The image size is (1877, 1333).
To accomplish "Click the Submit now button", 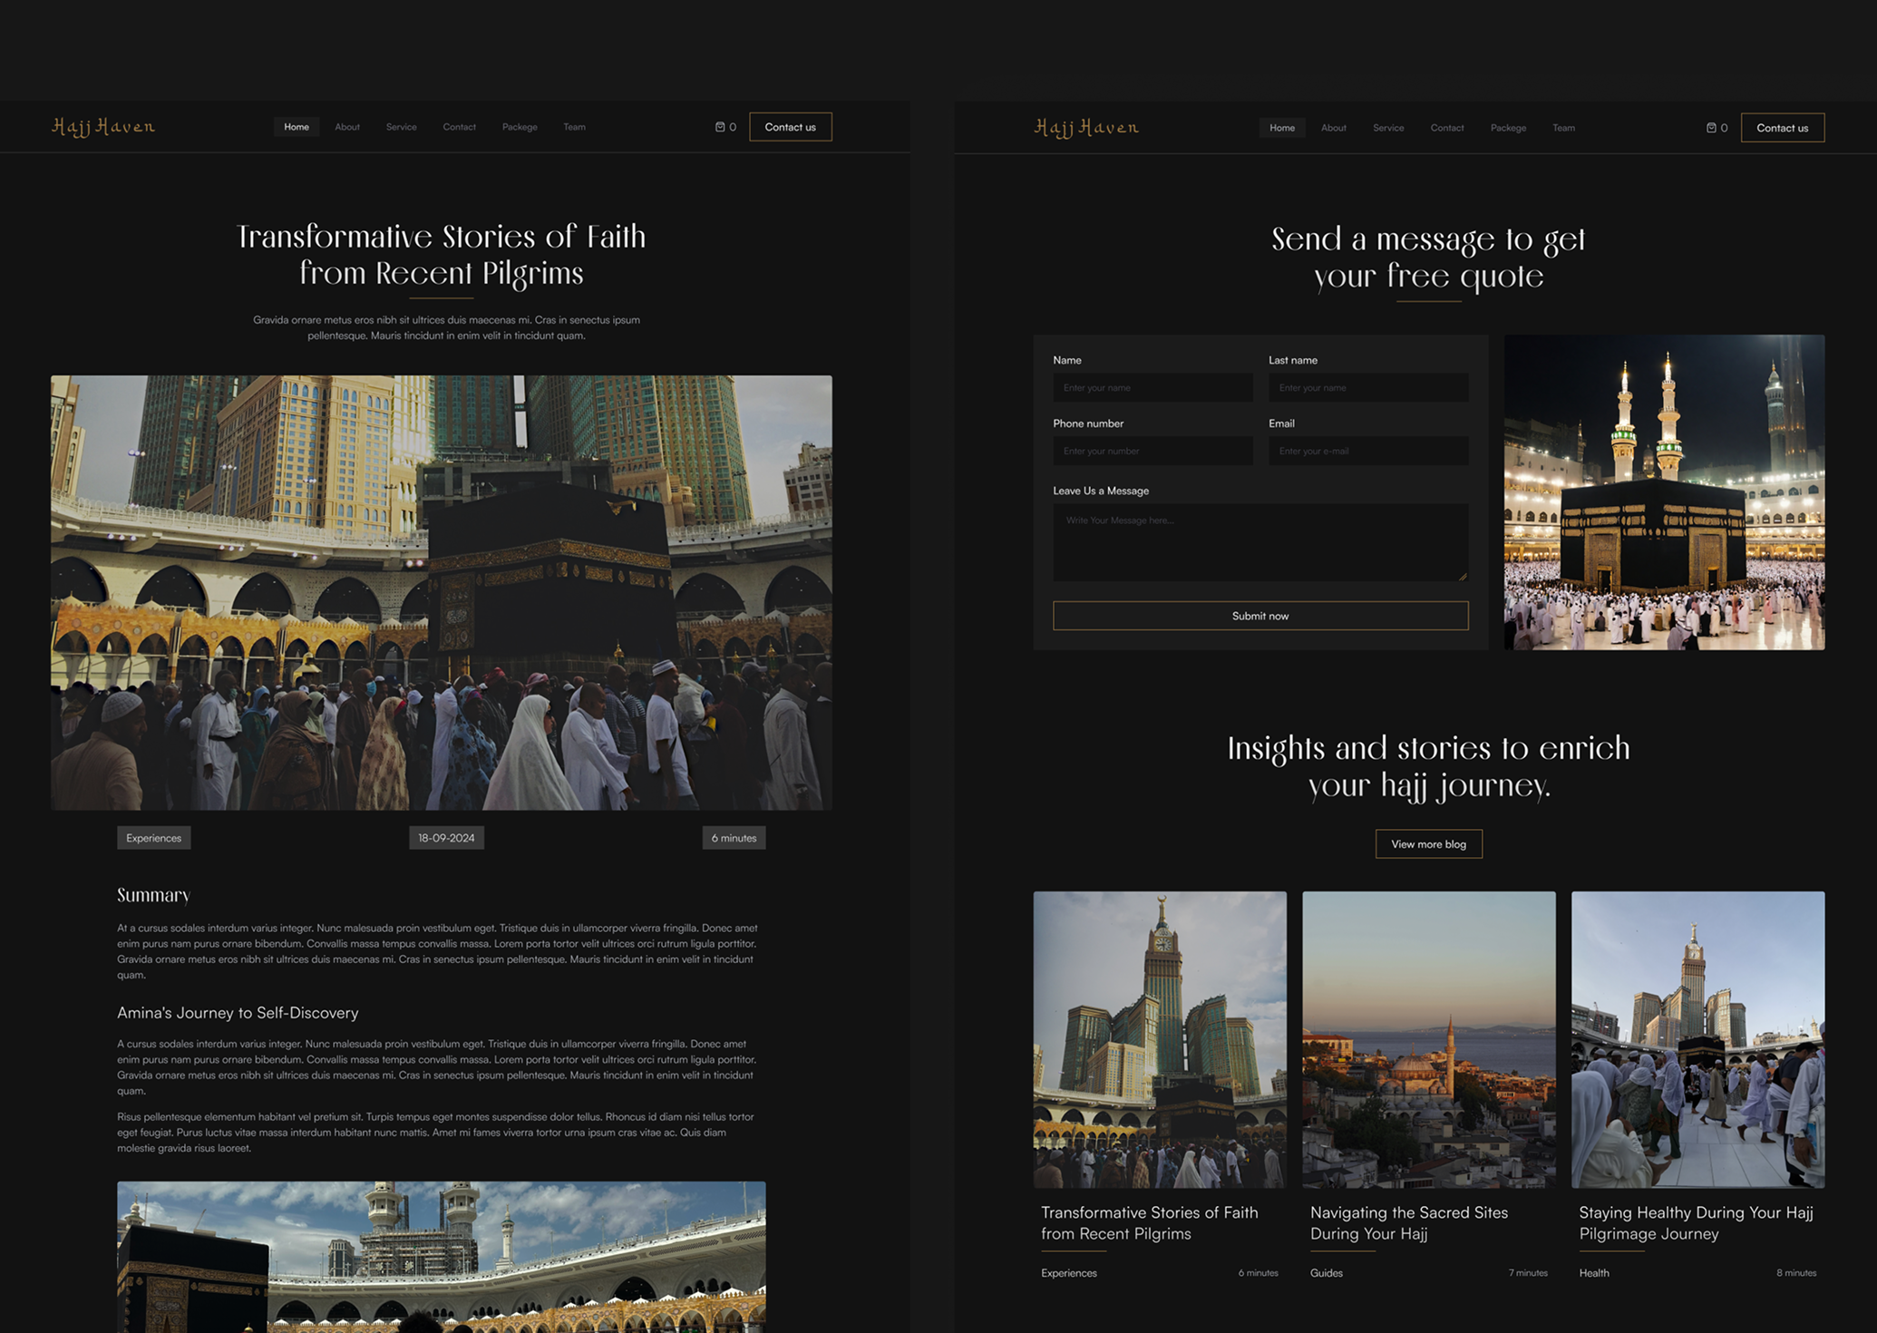I will tap(1259, 616).
